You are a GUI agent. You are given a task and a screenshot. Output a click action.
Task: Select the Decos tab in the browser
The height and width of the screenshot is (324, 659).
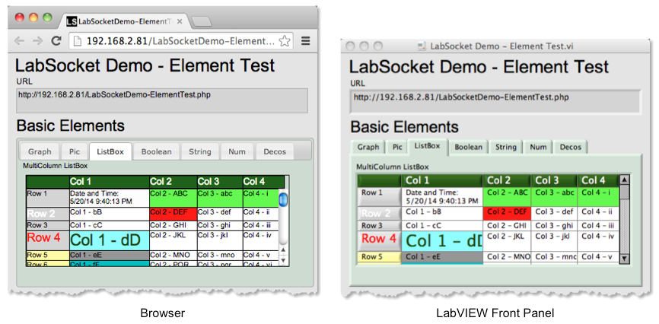point(275,151)
